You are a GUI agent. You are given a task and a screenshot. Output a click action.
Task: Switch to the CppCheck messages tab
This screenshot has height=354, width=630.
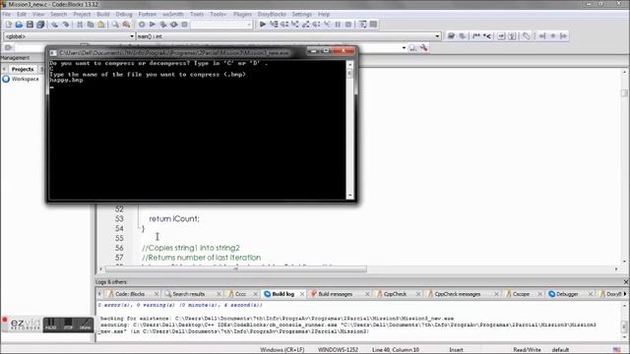[457, 294]
